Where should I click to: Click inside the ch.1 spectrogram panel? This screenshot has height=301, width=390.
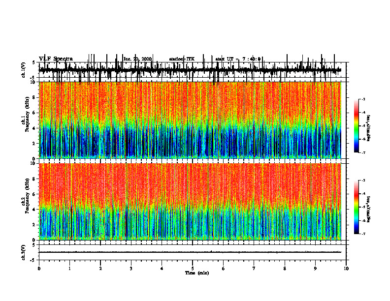coord(190,120)
